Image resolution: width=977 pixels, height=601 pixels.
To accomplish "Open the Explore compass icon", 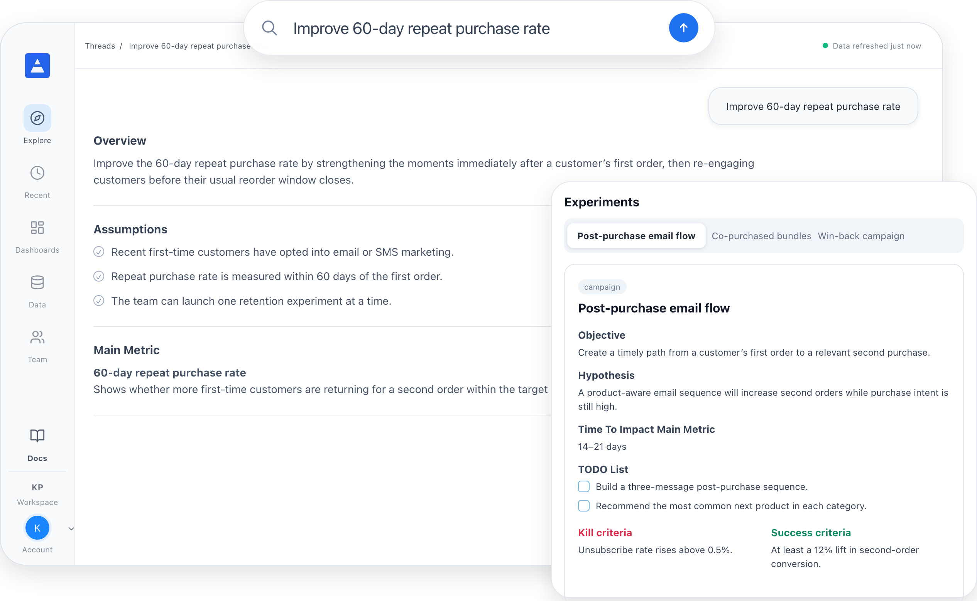I will [x=37, y=118].
